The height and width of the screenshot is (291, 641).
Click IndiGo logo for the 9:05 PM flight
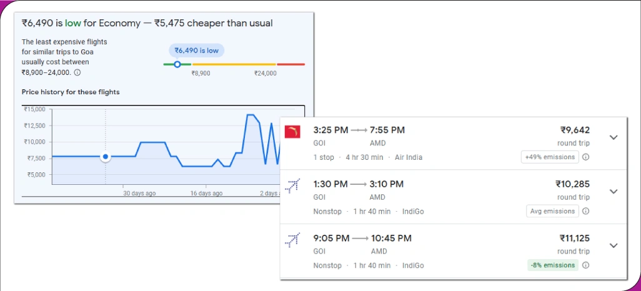coord(292,239)
